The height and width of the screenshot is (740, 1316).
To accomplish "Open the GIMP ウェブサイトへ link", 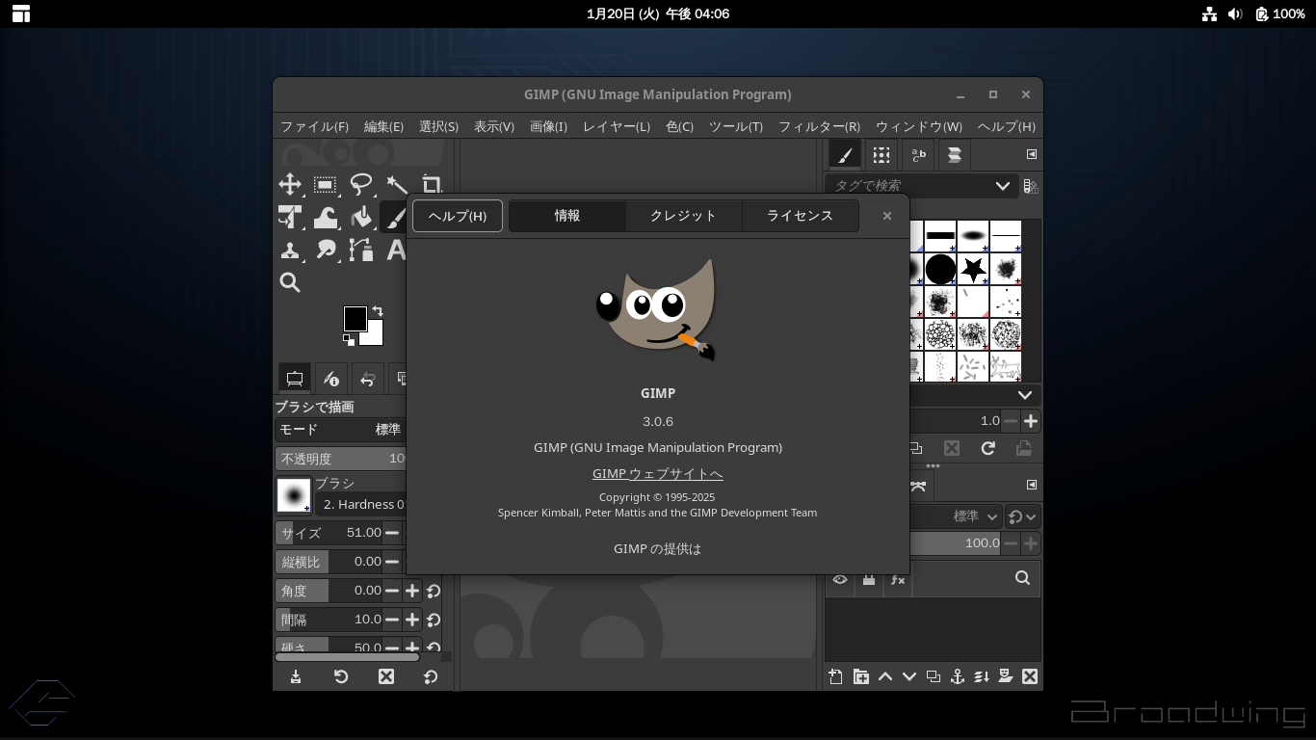I will click(657, 473).
